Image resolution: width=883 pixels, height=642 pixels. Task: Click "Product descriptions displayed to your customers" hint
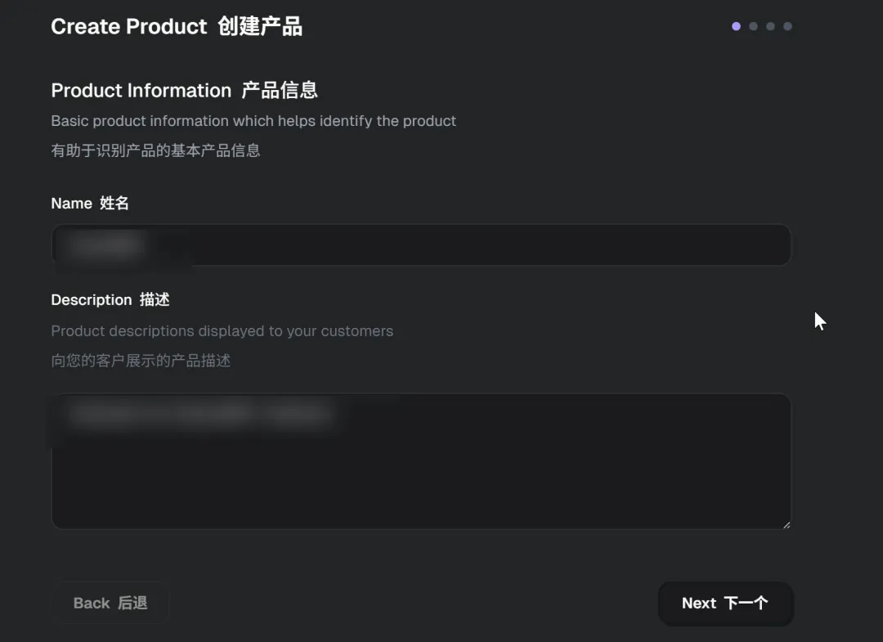222,331
